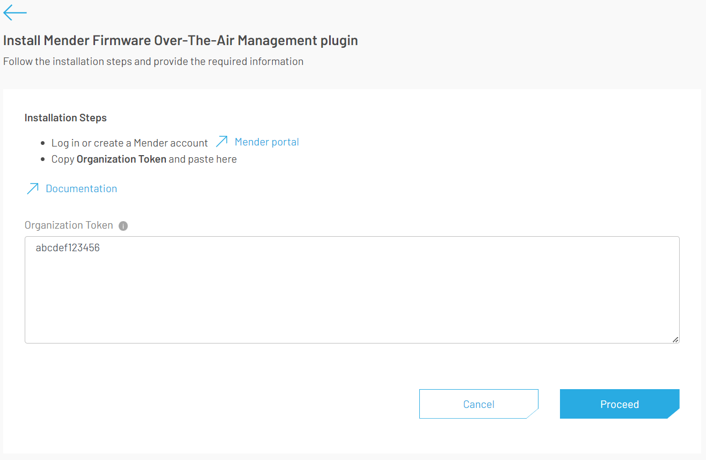The width and height of the screenshot is (706, 460).
Task: Open the Organization Token info tooltip icon
Action: [123, 225]
